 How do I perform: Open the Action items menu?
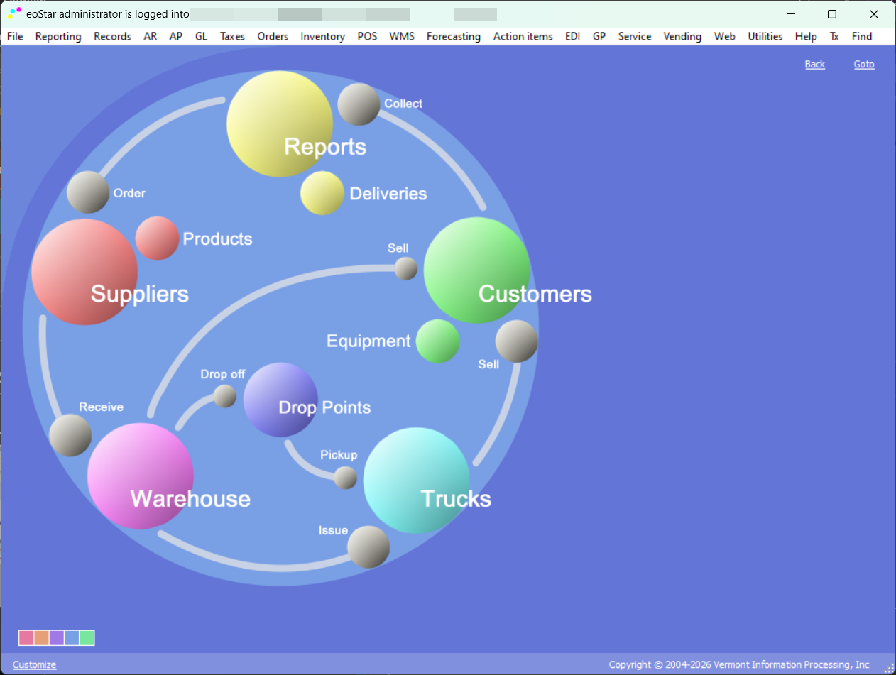tap(523, 36)
